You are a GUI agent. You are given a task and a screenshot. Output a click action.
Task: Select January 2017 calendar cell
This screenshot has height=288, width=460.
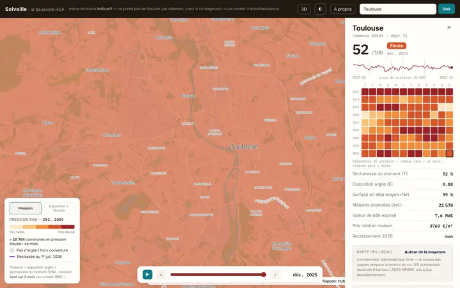(365, 92)
